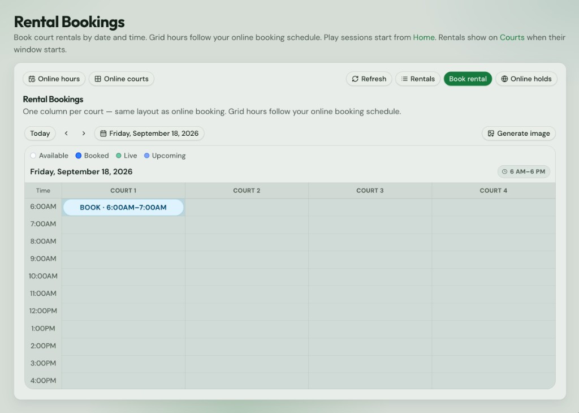The height and width of the screenshot is (413, 579).
Task: Click the globe icon on Online holds
Action: click(504, 79)
